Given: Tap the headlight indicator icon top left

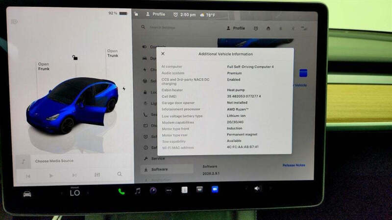Looking at the screenshot, I should point(14,22).
